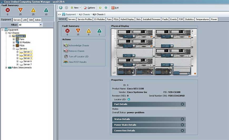Viewport: 229px width, 140px height.
Task: Open the Temperatures tab
Action: click(202, 19)
